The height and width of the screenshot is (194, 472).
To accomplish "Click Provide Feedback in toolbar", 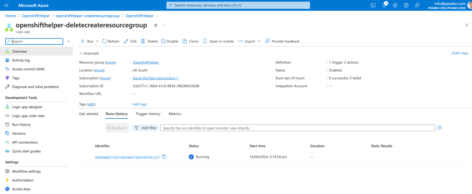I will coord(282,41).
